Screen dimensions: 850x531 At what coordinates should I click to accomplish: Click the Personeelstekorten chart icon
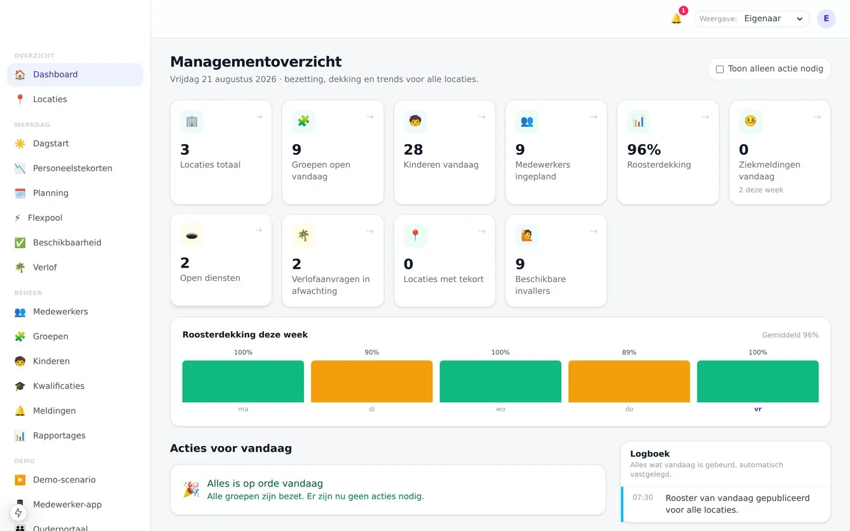tap(20, 168)
